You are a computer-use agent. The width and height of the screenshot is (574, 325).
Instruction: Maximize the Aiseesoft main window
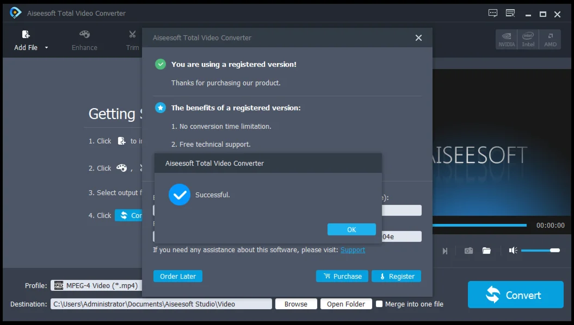click(x=543, y=14)
